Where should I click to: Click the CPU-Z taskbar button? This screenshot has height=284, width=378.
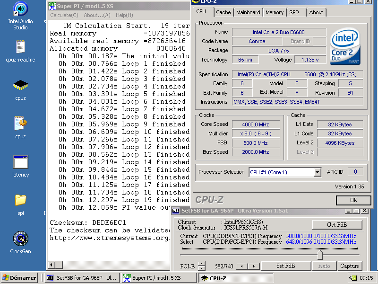pyautogui.click(x=236, y=278)
